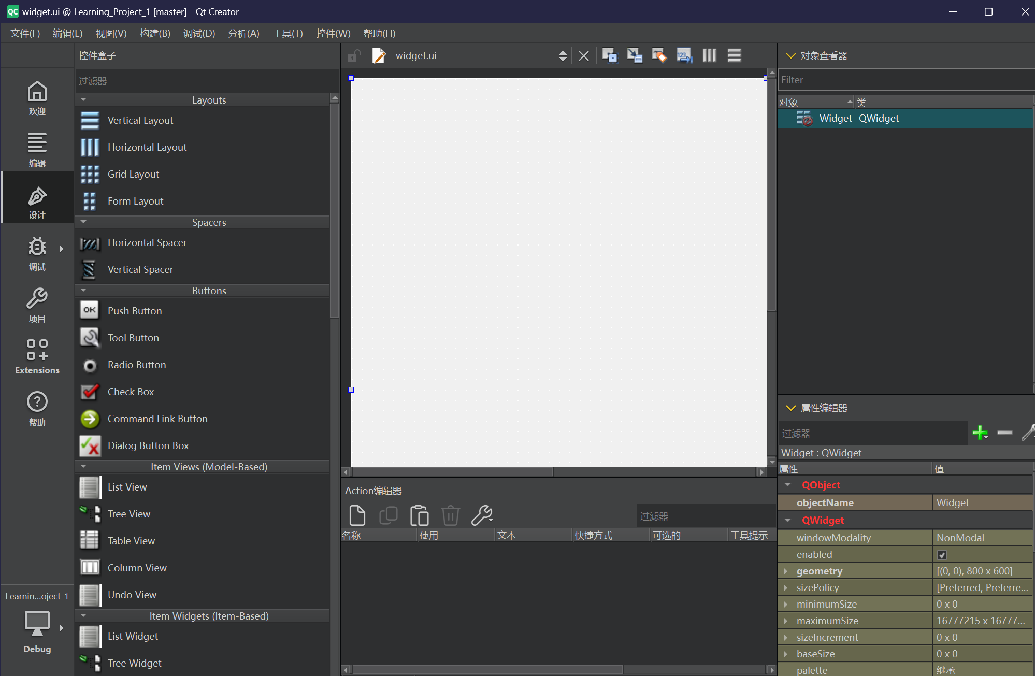This screenshot has height=676, width=1035.
Task: Open the 构建(B) menu
Action: (155, 34)
